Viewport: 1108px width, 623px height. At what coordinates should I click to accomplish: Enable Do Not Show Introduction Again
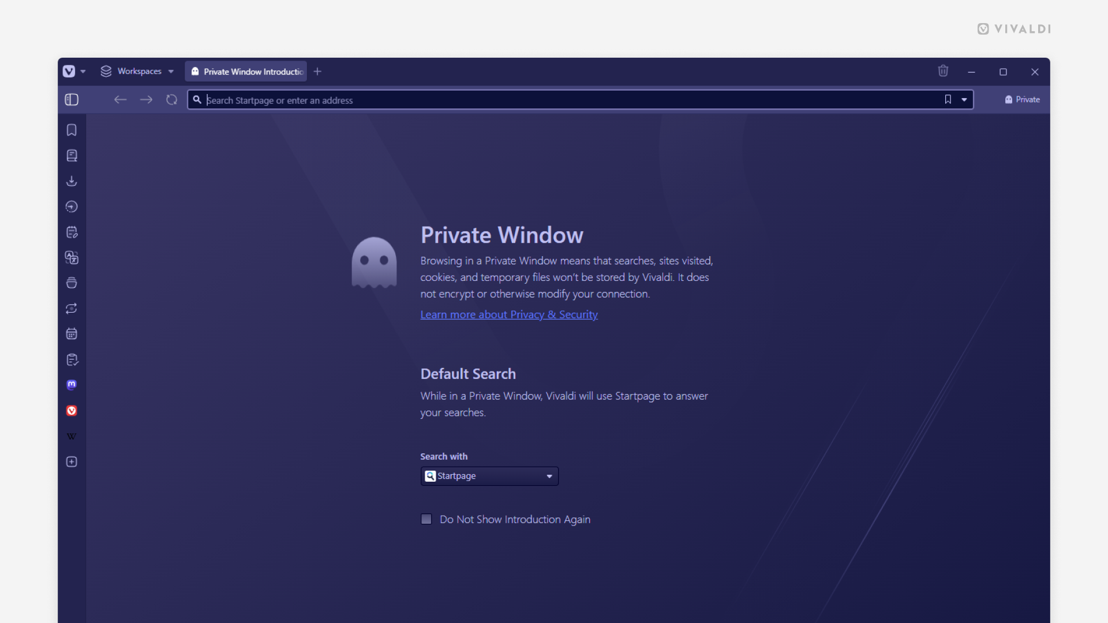(426, 519)
